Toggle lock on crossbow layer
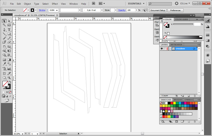 [165, 49]
